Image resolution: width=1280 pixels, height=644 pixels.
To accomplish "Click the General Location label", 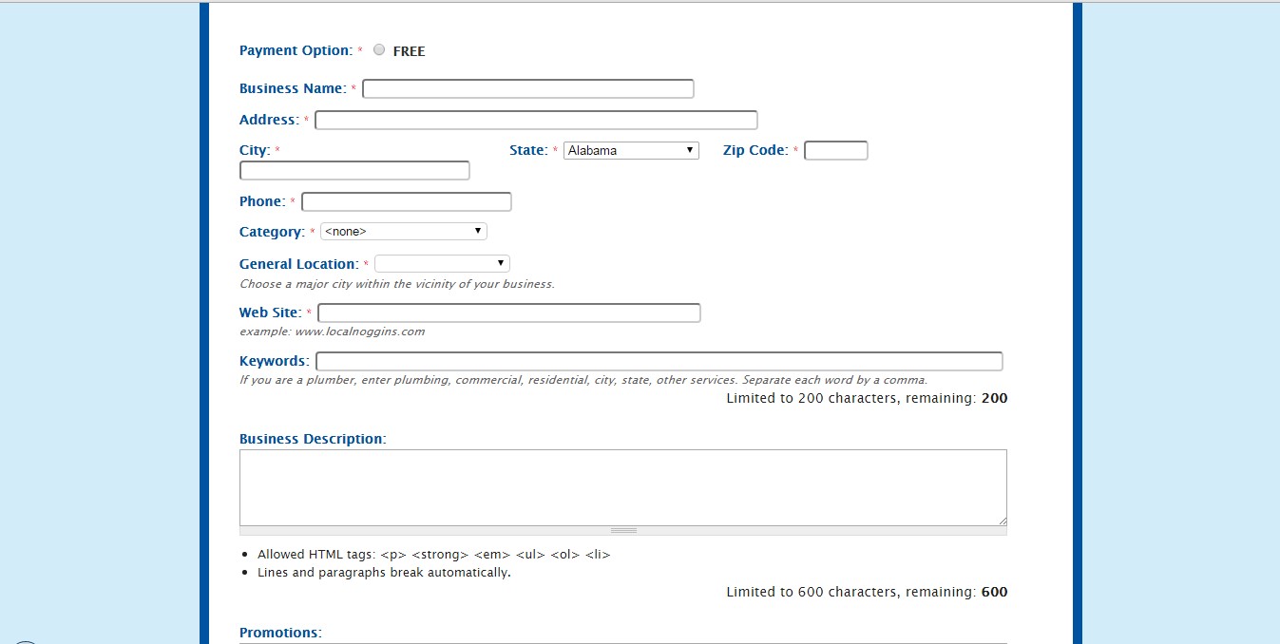I will [298, 264].
